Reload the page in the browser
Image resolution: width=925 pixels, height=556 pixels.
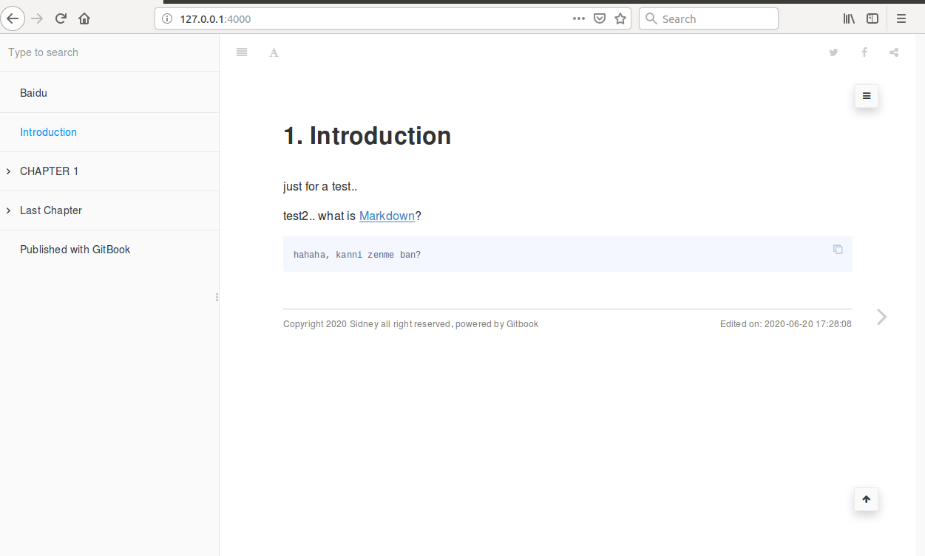61,18
